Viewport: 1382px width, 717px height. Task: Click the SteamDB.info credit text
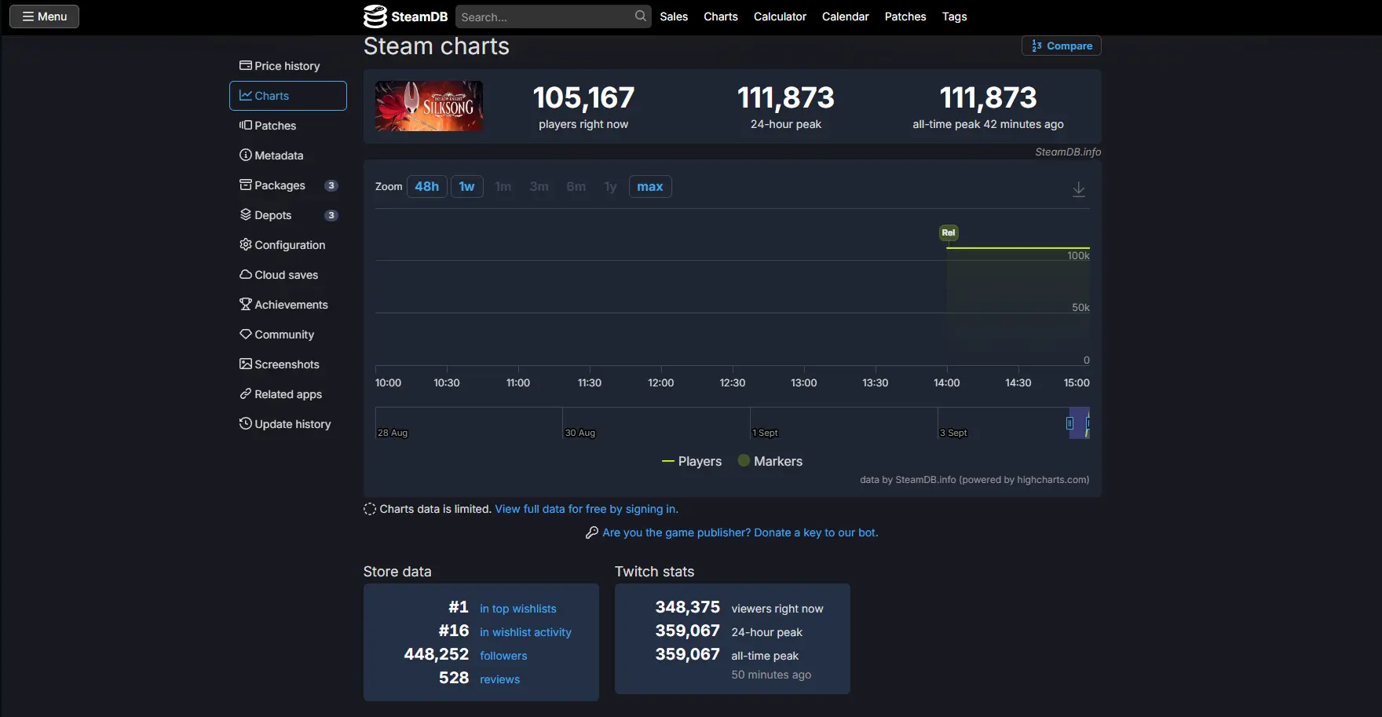click(1068, 152)
